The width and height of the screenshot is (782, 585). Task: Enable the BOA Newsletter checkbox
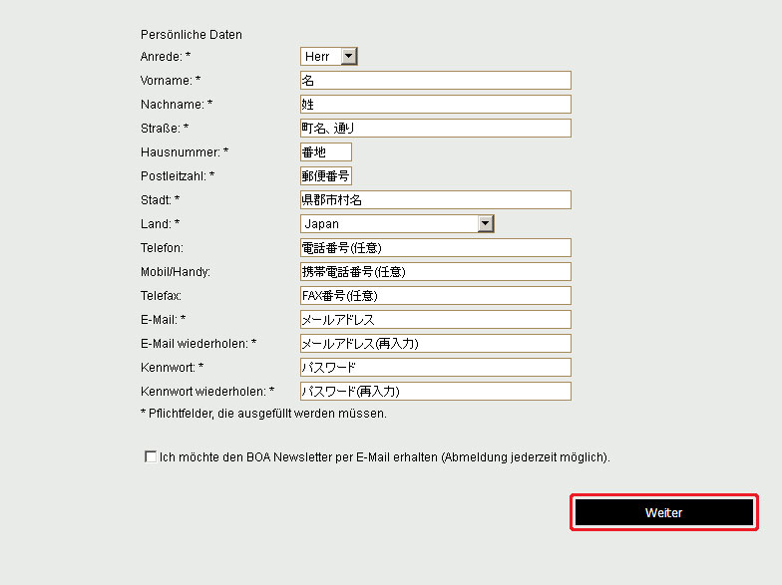coord(151,457)
